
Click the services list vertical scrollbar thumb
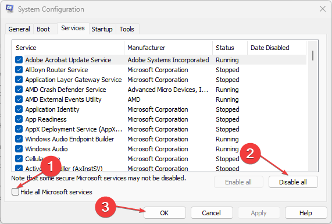pos(313,55)
